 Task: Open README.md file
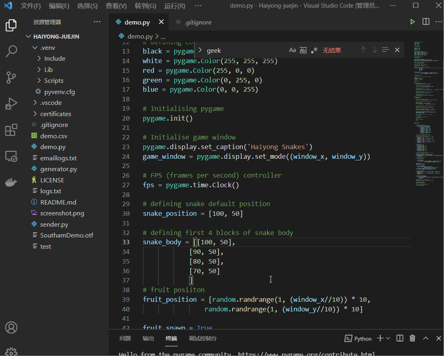58,203
